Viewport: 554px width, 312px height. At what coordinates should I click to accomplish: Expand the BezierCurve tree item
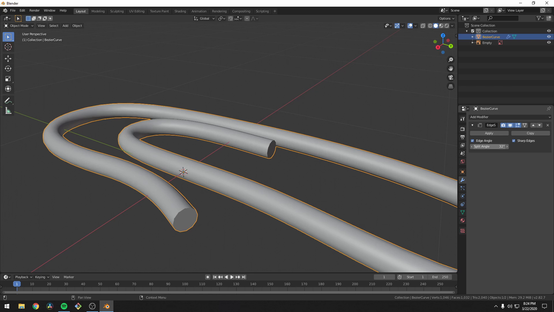(x=473, y=37)
